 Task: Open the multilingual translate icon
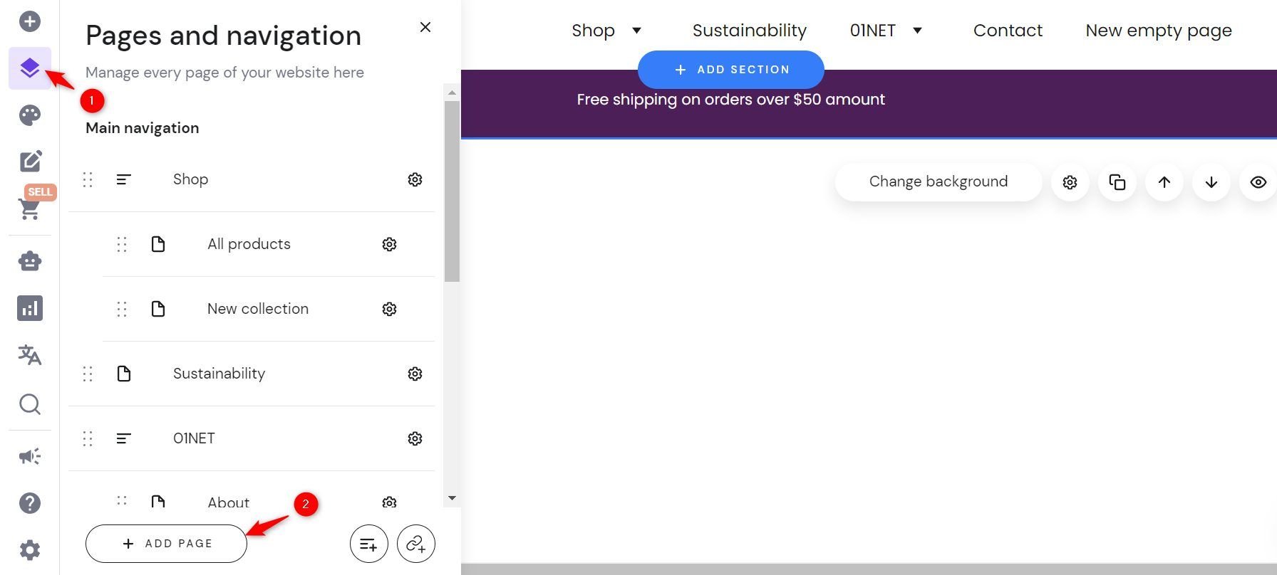[x=30, y=354]
